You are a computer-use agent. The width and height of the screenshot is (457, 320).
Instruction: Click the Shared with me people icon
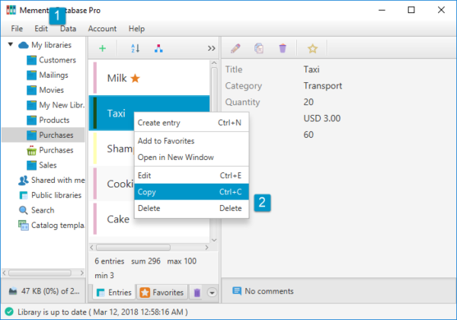[x=24, y=181]
